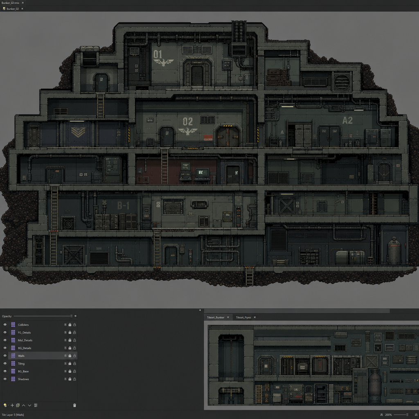The height and width of the screenshot is (419, 419).
Task: Select the Shadows layer name
Action: point(23,379)
